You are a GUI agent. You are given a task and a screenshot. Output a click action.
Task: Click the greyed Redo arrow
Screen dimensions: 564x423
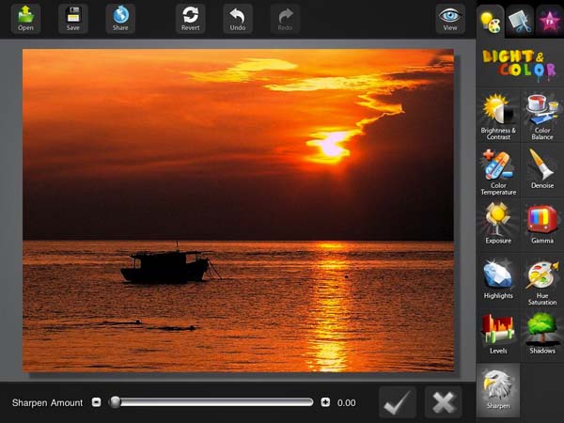(285, 19)
